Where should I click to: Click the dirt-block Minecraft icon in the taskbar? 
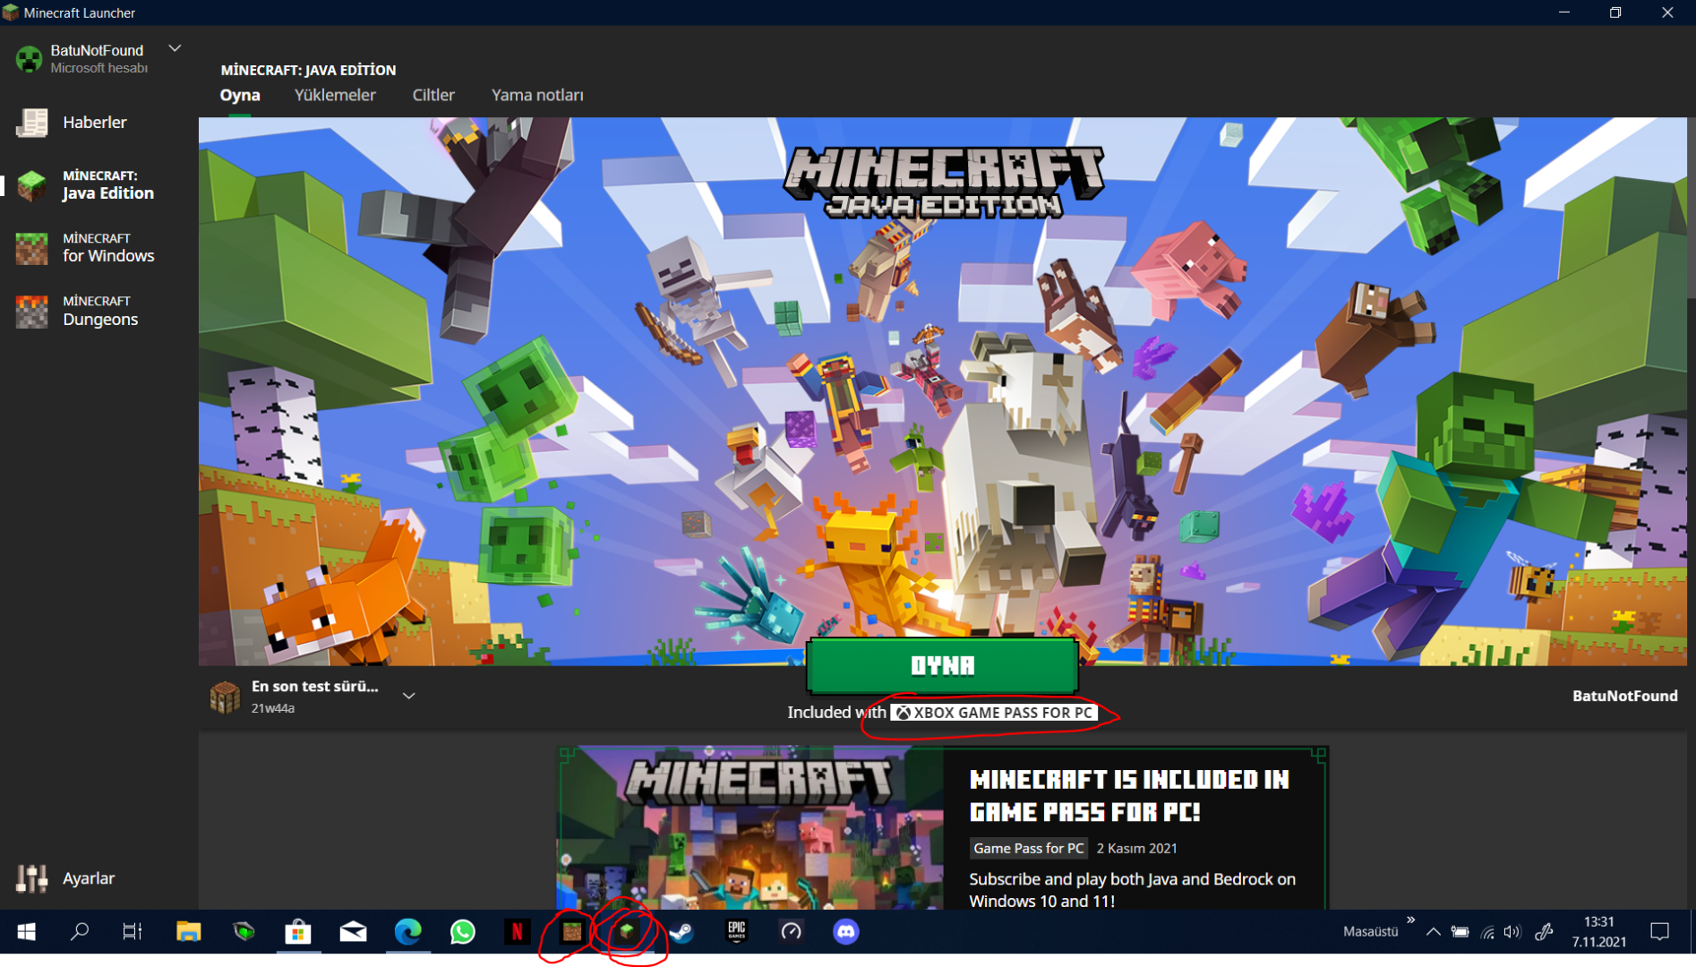tap(571, 932)
